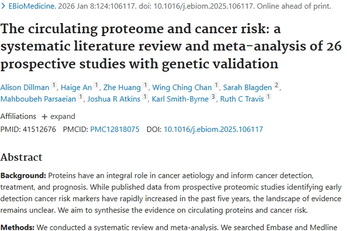Image resolution: width=347 pixels, height=231 pixels.
Task: Open the EBioMedicine journal dropdown
Action: [x=29, y=6]
